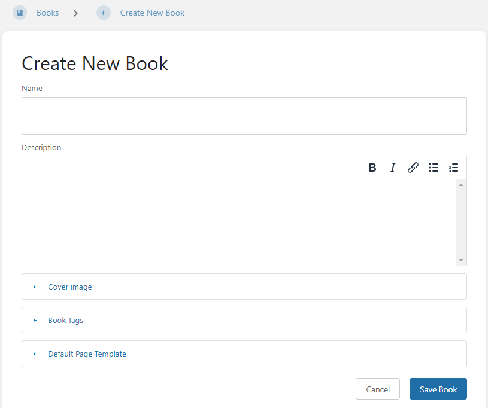
Task: Click the insert link icon
Action: (413, 168)
